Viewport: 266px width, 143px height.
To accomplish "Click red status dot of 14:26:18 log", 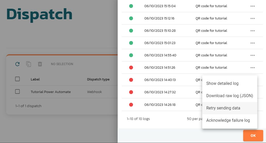I will point(131,105).
